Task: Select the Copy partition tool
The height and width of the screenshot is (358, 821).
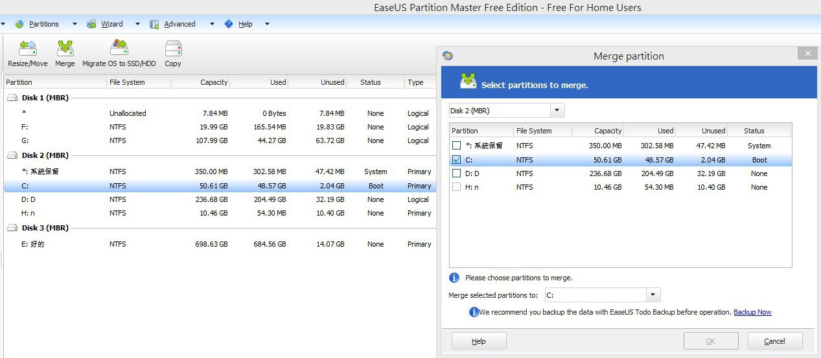Action: (173, 54)
